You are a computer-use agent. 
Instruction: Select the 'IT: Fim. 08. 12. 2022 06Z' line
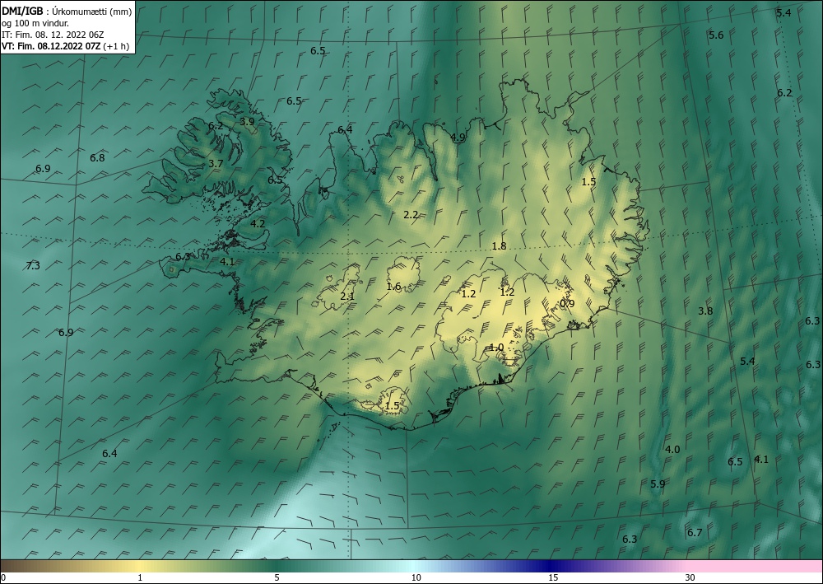(x=53, y=35)
